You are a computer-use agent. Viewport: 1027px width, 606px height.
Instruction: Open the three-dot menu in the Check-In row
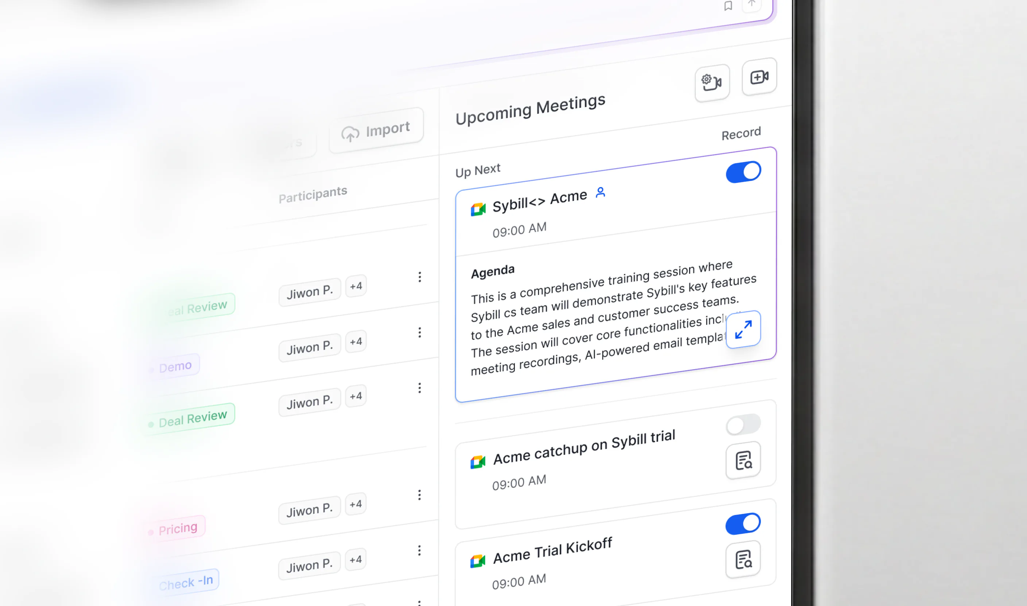pyautogui.click(x=419, y=551)
